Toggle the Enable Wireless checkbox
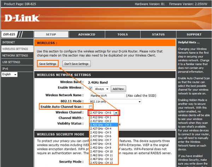 coord(90,88)
